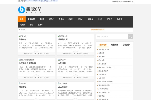Click eye views icon on 余红旧事 card
This screenshot has width=151, height=100.
pos(75,77)
